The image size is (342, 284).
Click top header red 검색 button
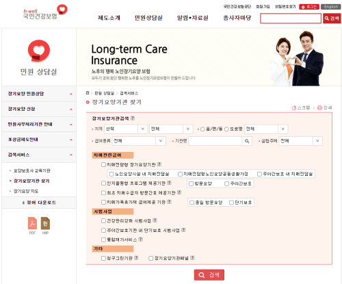click(x=332, y=18)
